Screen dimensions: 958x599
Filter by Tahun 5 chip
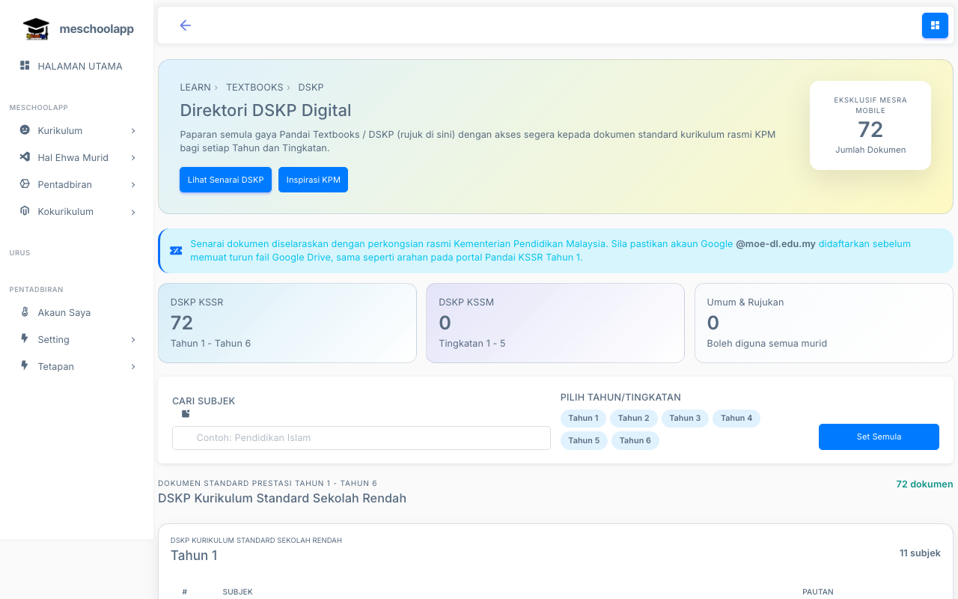pyautogui.click(x=584, y=441)
